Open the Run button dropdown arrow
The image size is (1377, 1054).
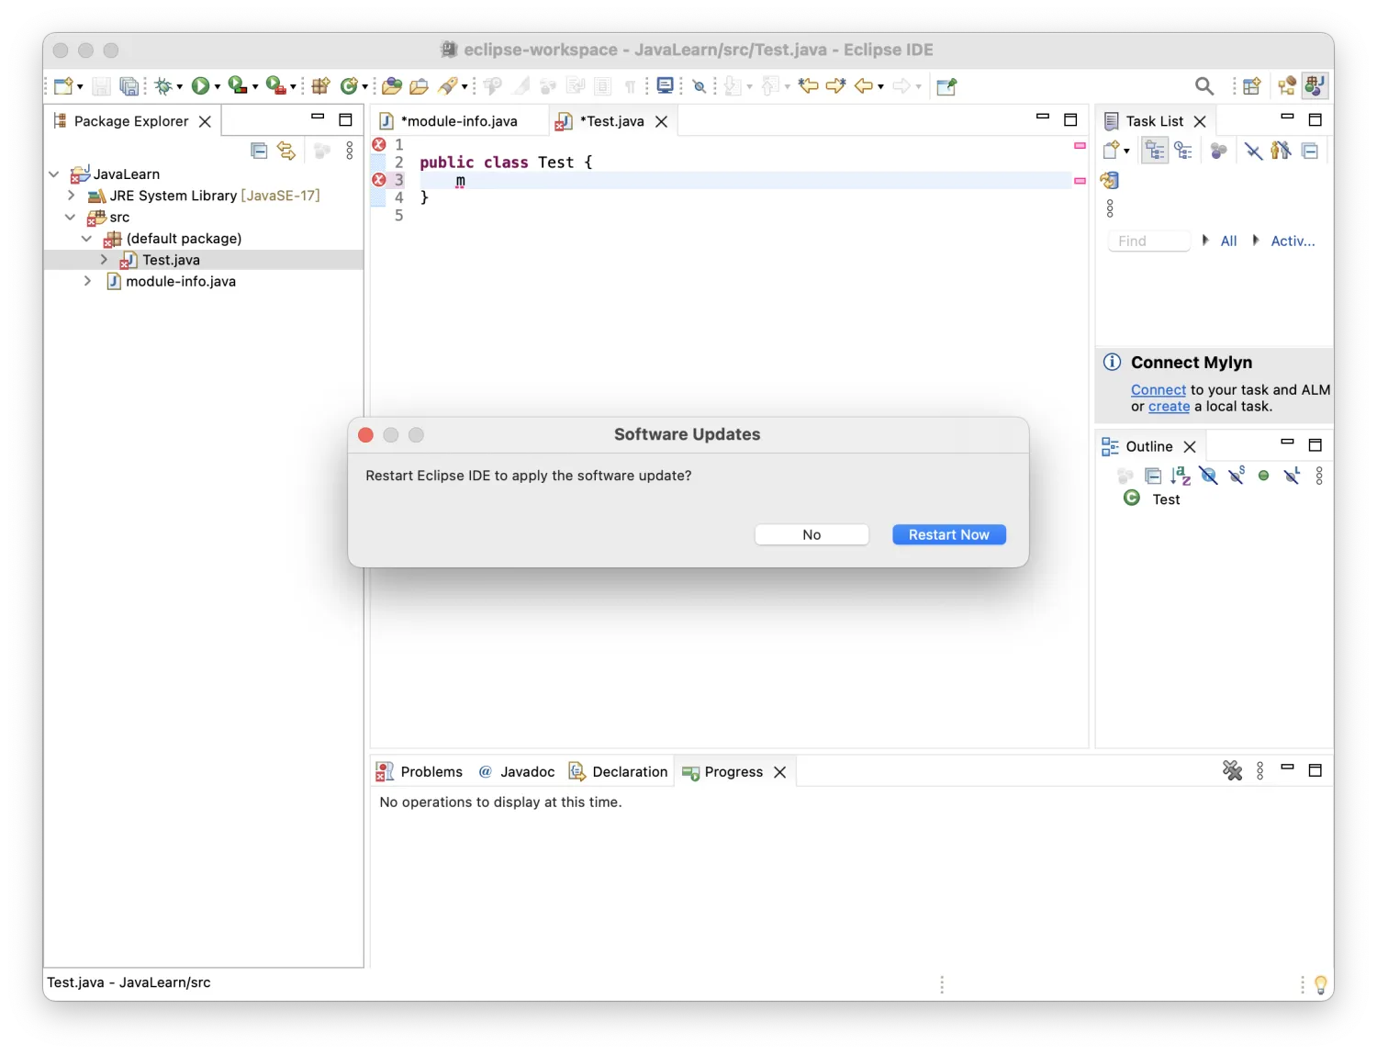(218, 86)
